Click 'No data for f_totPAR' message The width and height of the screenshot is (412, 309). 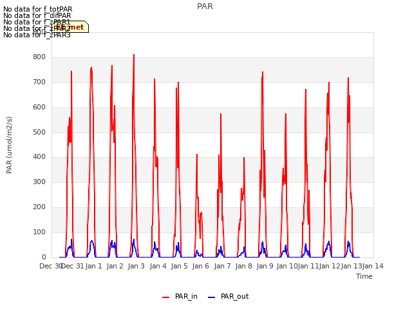(x=37, y=9)
